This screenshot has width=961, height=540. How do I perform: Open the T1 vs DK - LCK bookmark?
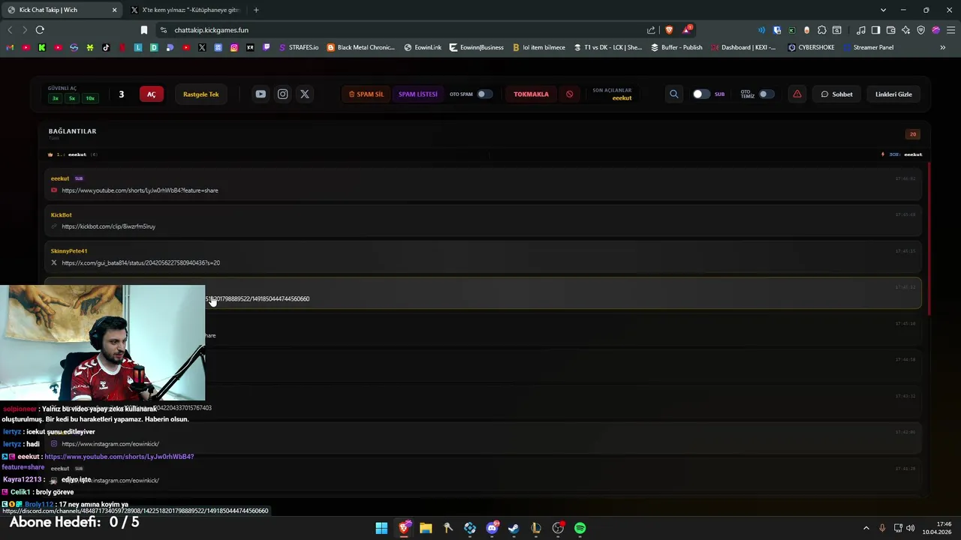tap(608, 47)
